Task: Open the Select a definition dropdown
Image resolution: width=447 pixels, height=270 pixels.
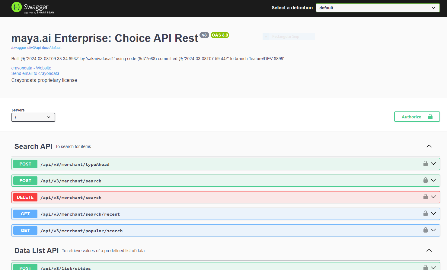Action: (377, 8)
